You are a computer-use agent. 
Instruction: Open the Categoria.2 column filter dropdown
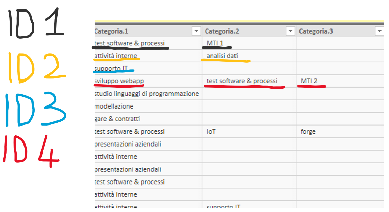290,31
